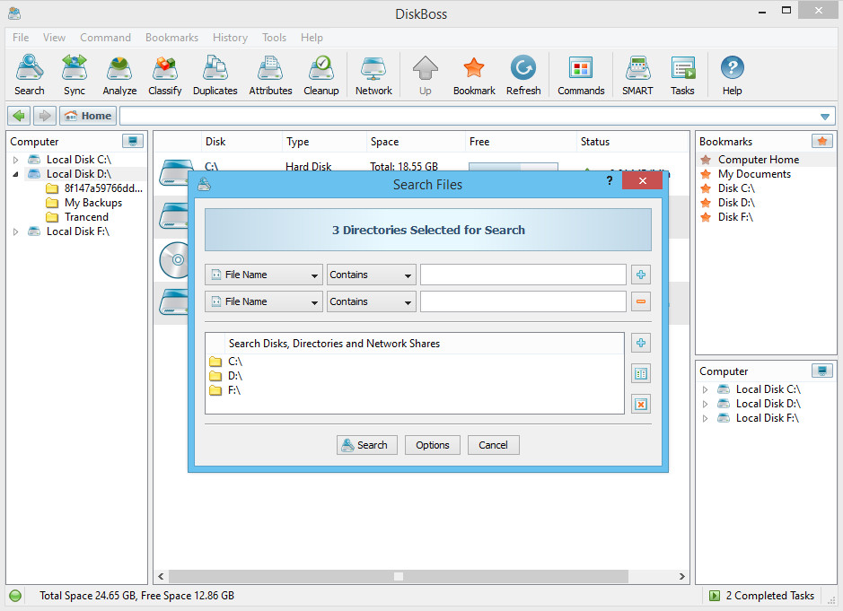This screenshot has height=611, width=843.
Task: Refresh the disk view
Action: (523, 75)
